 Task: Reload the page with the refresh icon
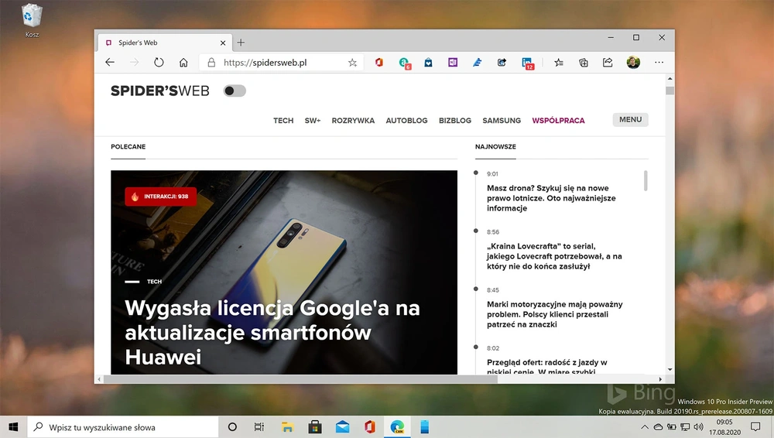click(159, 62)
